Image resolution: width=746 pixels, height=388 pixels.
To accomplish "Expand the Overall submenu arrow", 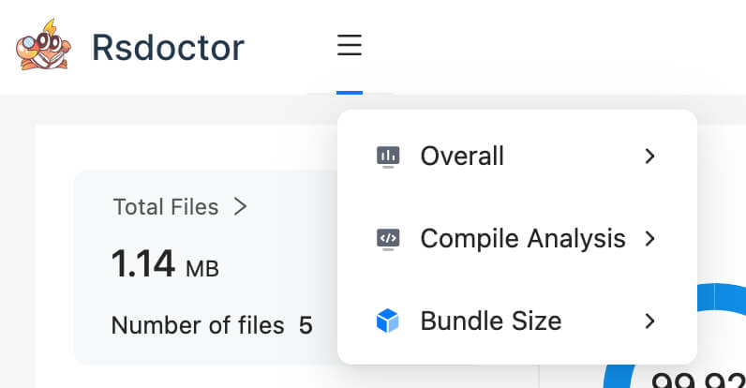I will coord(649,156).
